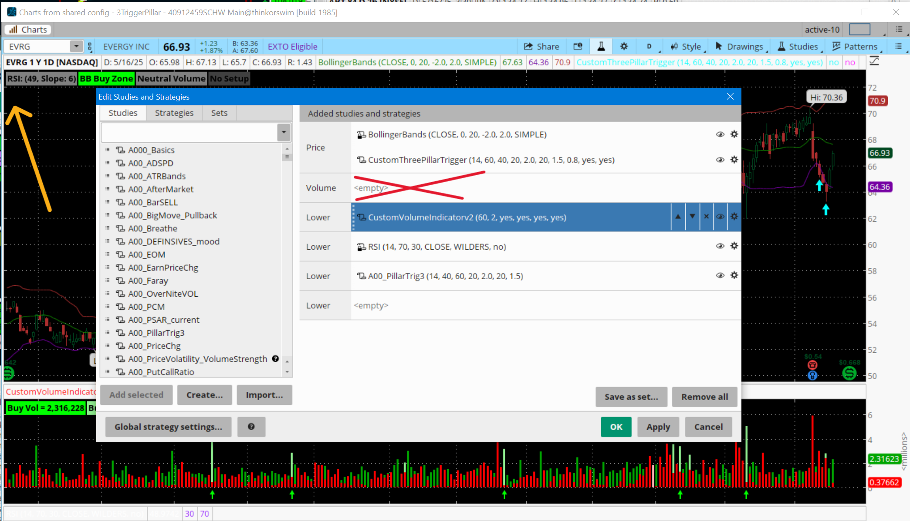Open settings gear for RSI study

pyautogui.click(x=734, y=246)
